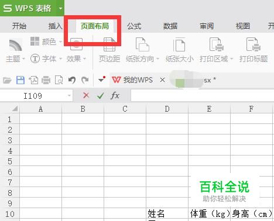
Task: Select column F header
Action: pos(251,109)
